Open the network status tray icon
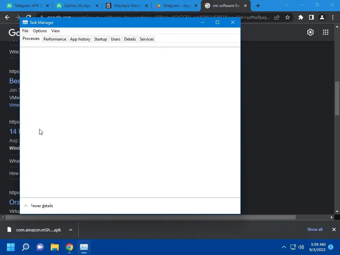The image size is (340, 255). pyautogui.click(x=293, y=247)
